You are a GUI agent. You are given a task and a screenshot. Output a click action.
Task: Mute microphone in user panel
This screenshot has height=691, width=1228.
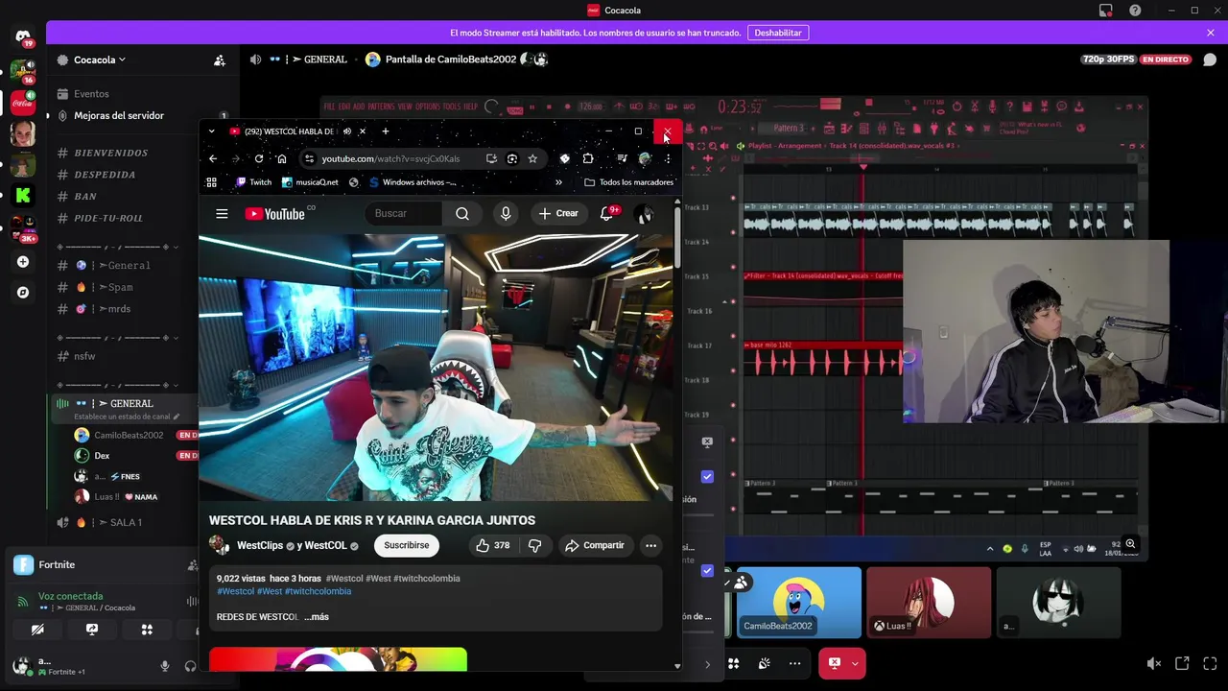point(165,666)
